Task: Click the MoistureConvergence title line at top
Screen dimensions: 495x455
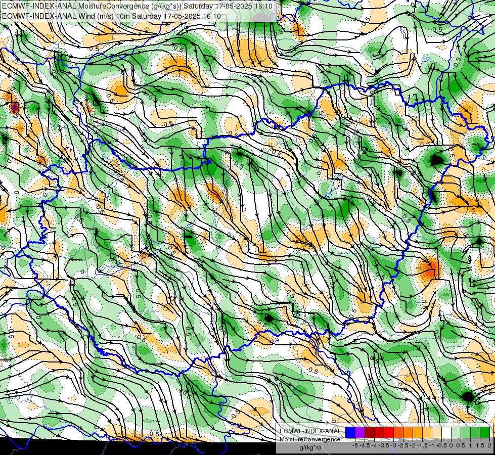Action: tap(137, 6)
